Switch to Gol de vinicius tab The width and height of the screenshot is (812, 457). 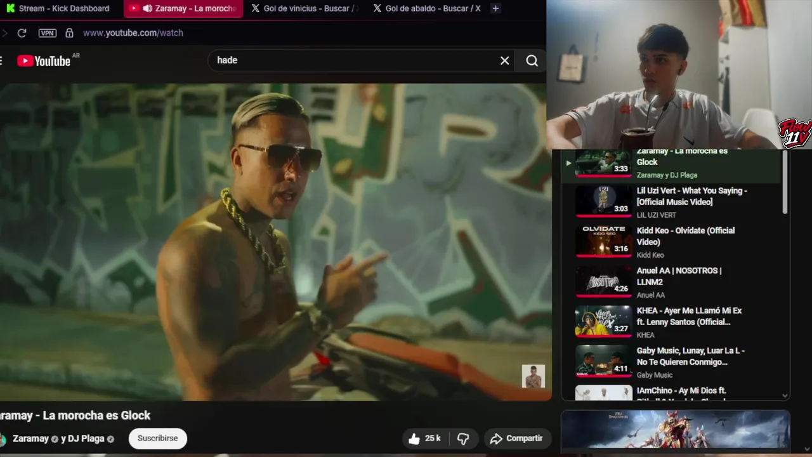(304, 8)
